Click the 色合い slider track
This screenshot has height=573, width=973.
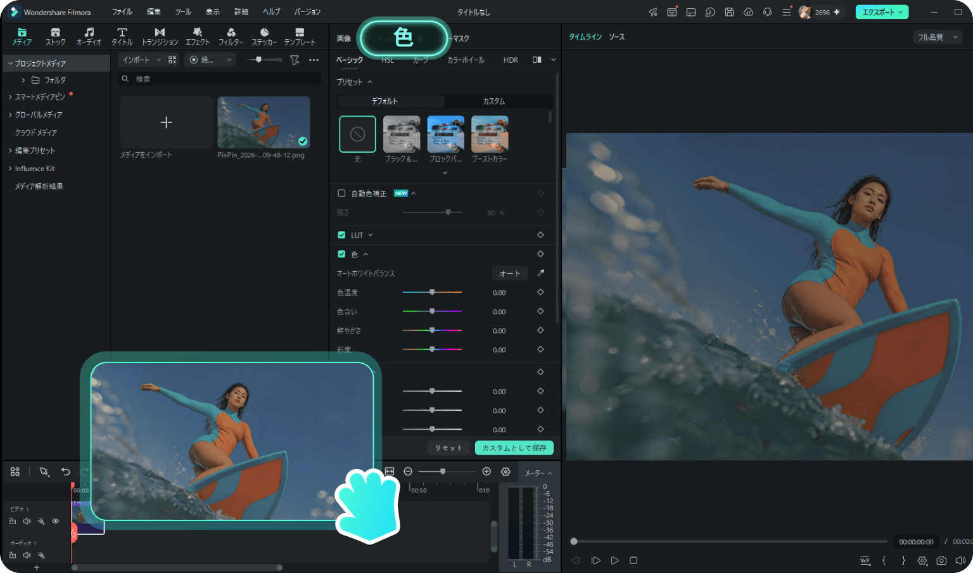point(432,311)
